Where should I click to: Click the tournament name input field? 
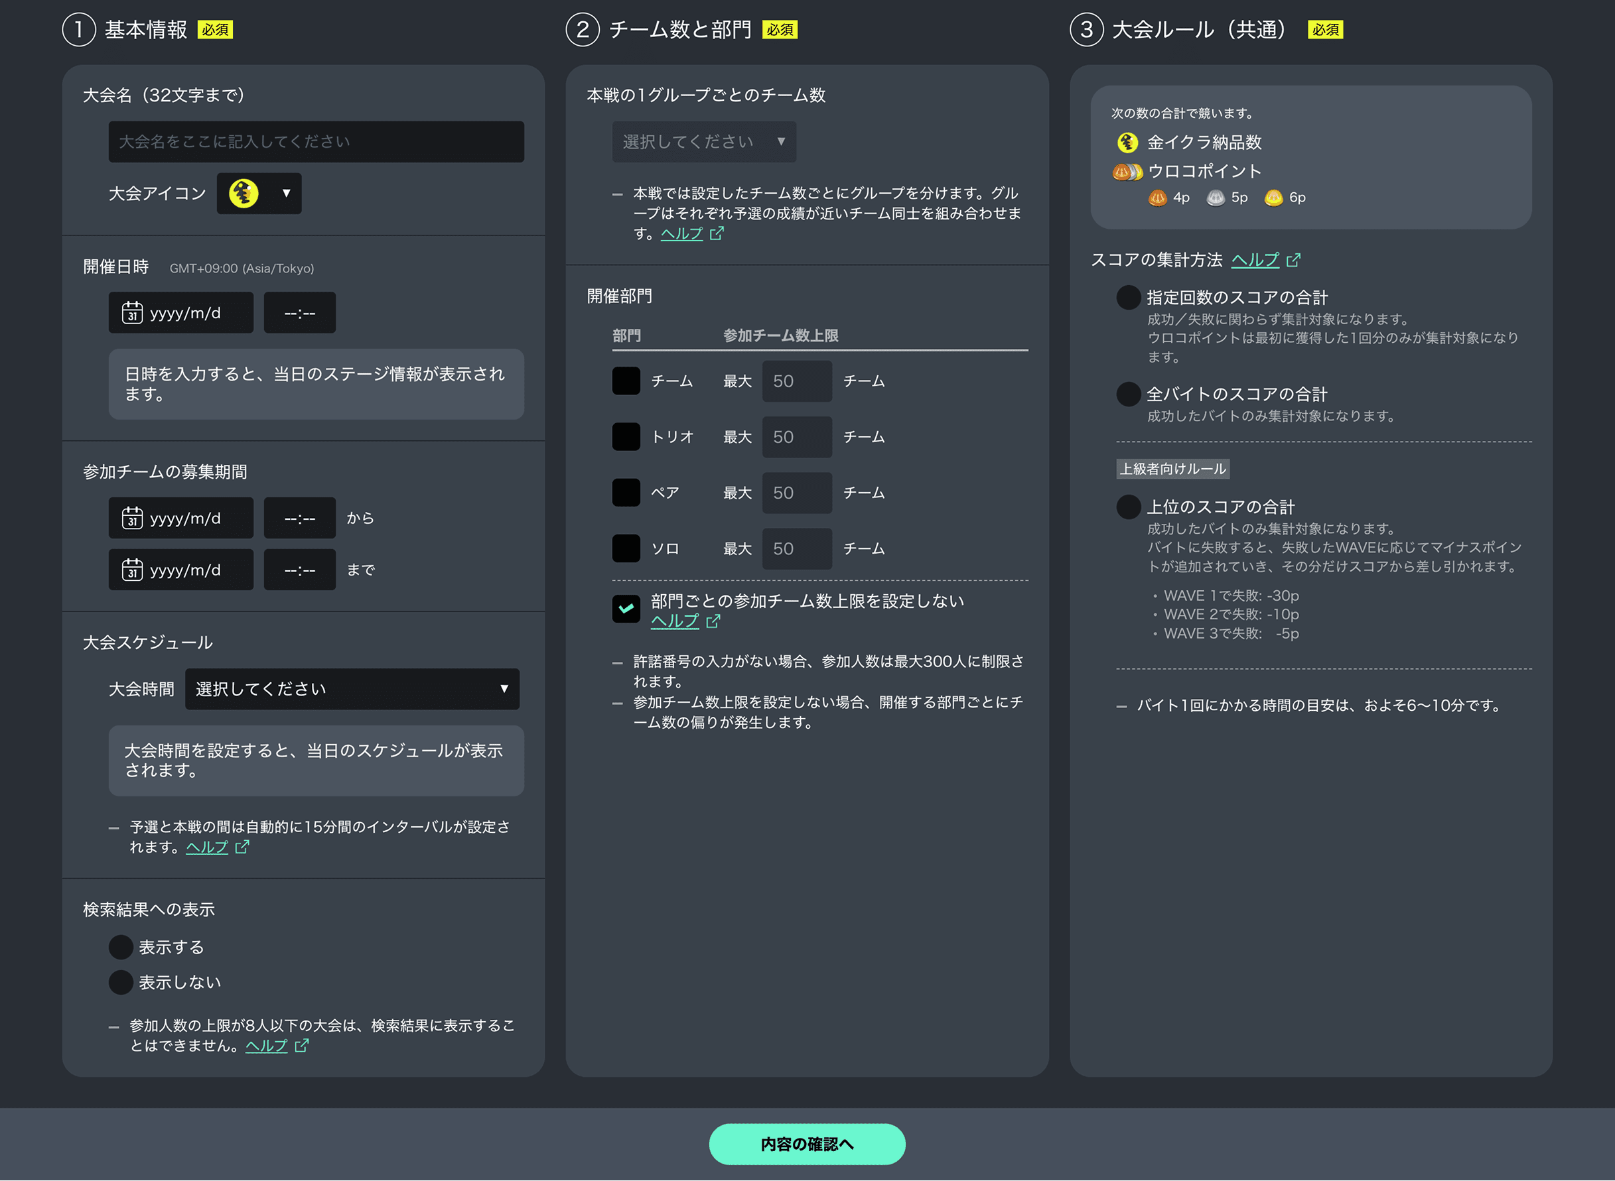(x=316, y=141)
